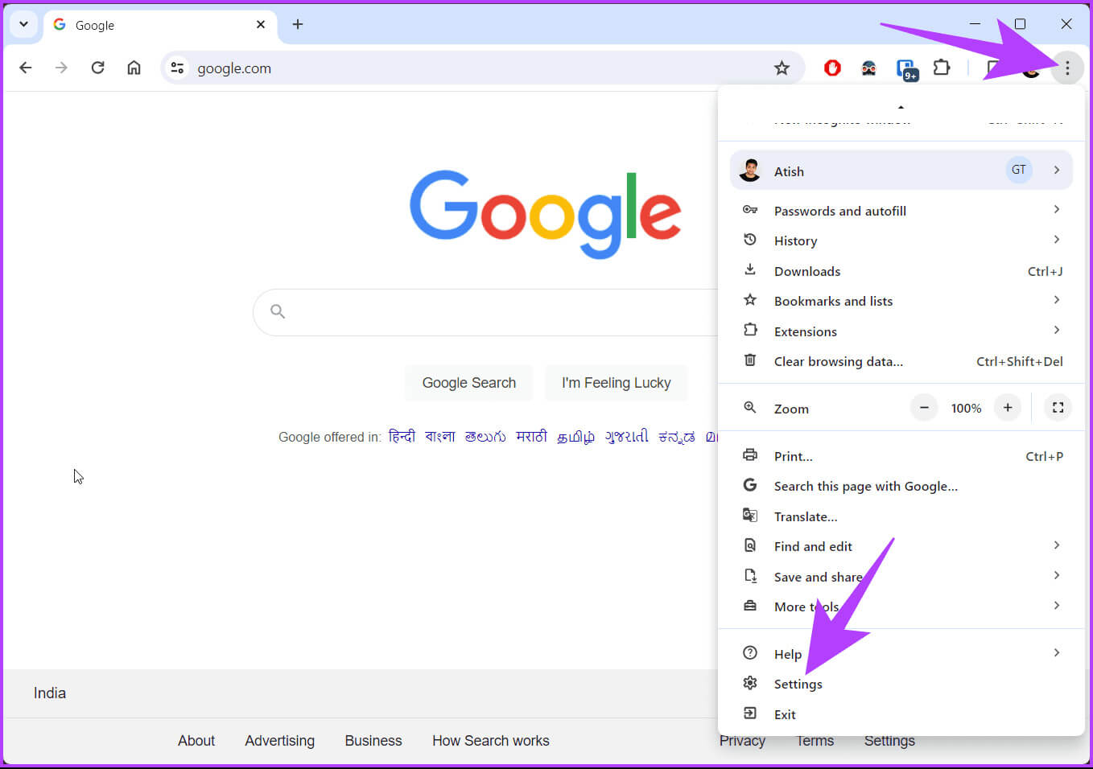Decrease zoom level with minus button

coord(924,408)
